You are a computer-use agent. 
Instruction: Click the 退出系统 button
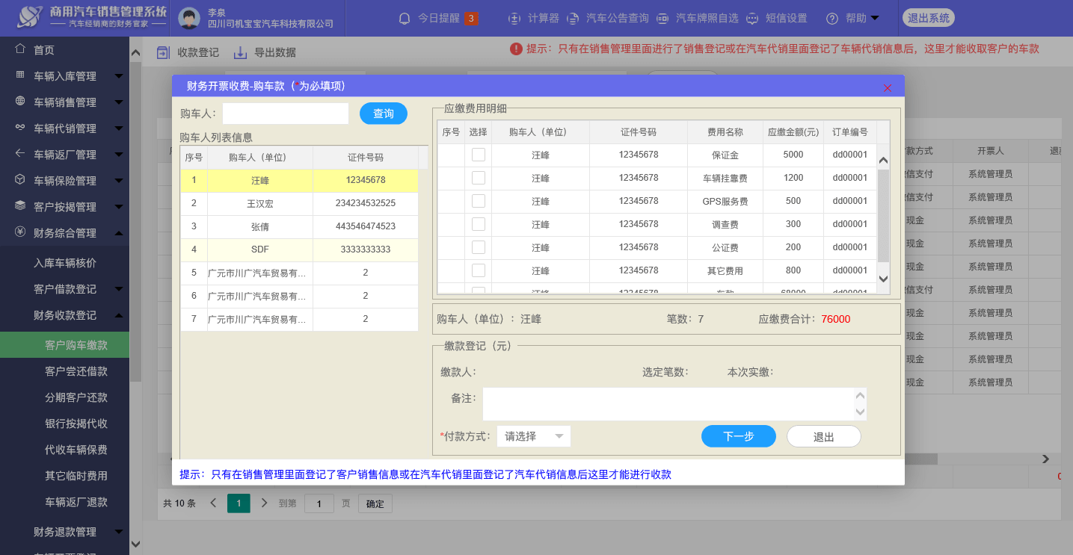[929, 18]
